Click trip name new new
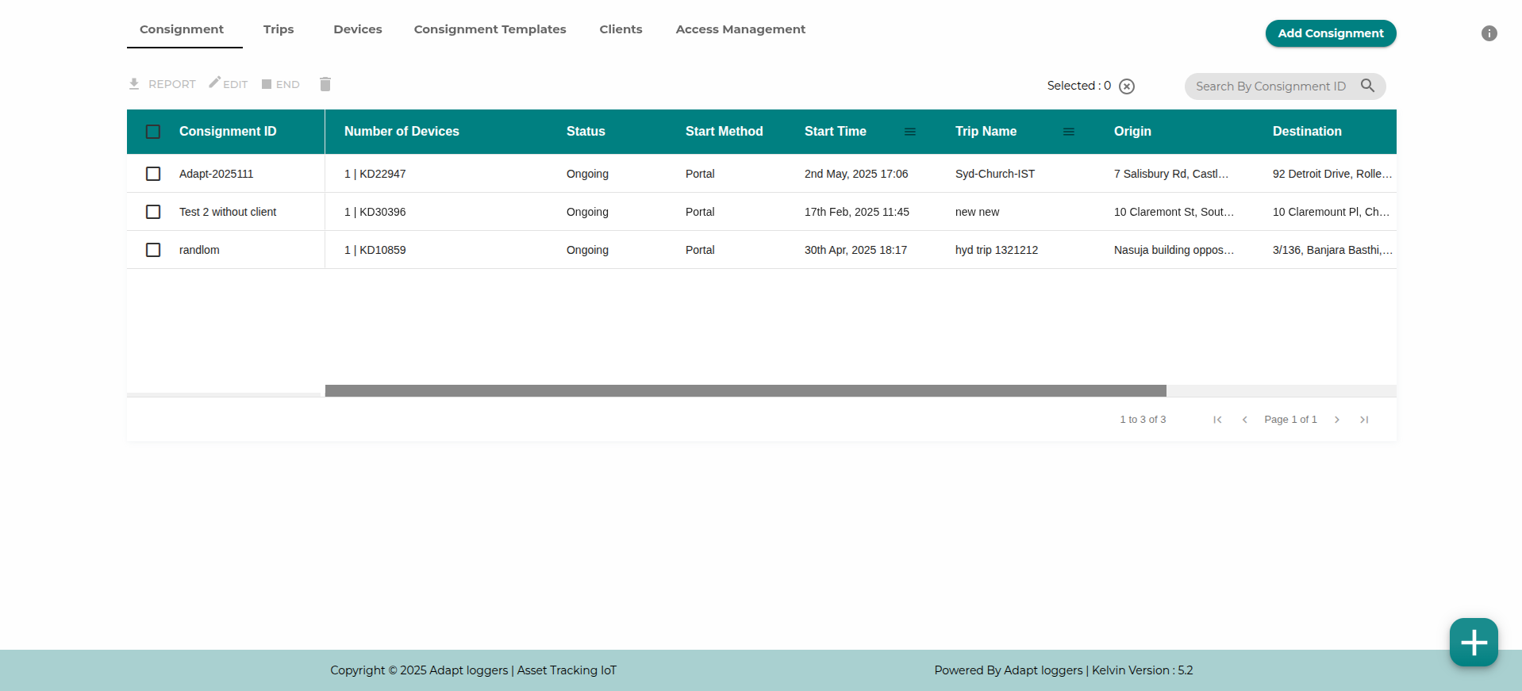Viewport: 1522px width, 691px height. 977,212
